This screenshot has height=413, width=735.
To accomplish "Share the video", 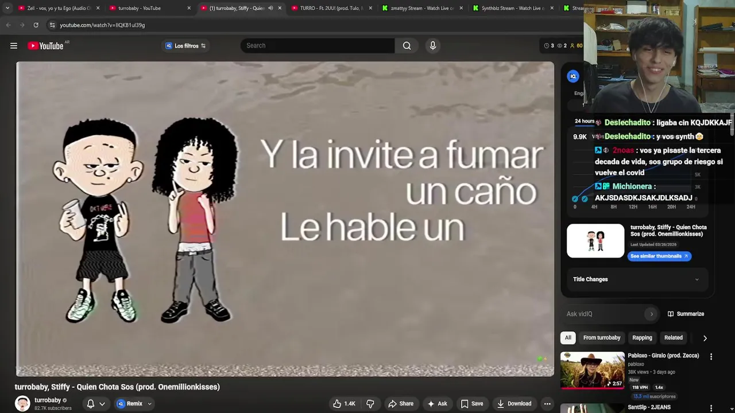I will tap(401, 404).
